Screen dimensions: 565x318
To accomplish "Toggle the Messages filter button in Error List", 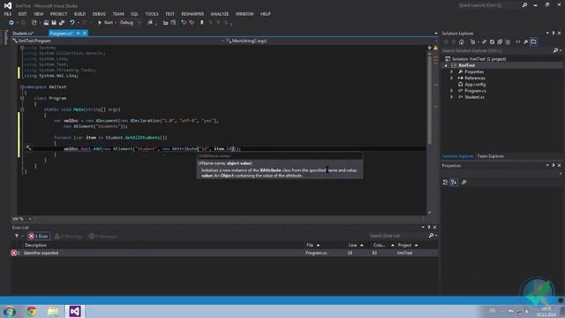I will (103, 236).
